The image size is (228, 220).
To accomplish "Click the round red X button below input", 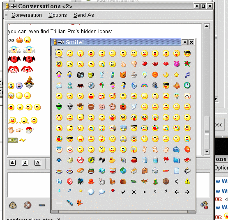I will [x=28, y=205].
